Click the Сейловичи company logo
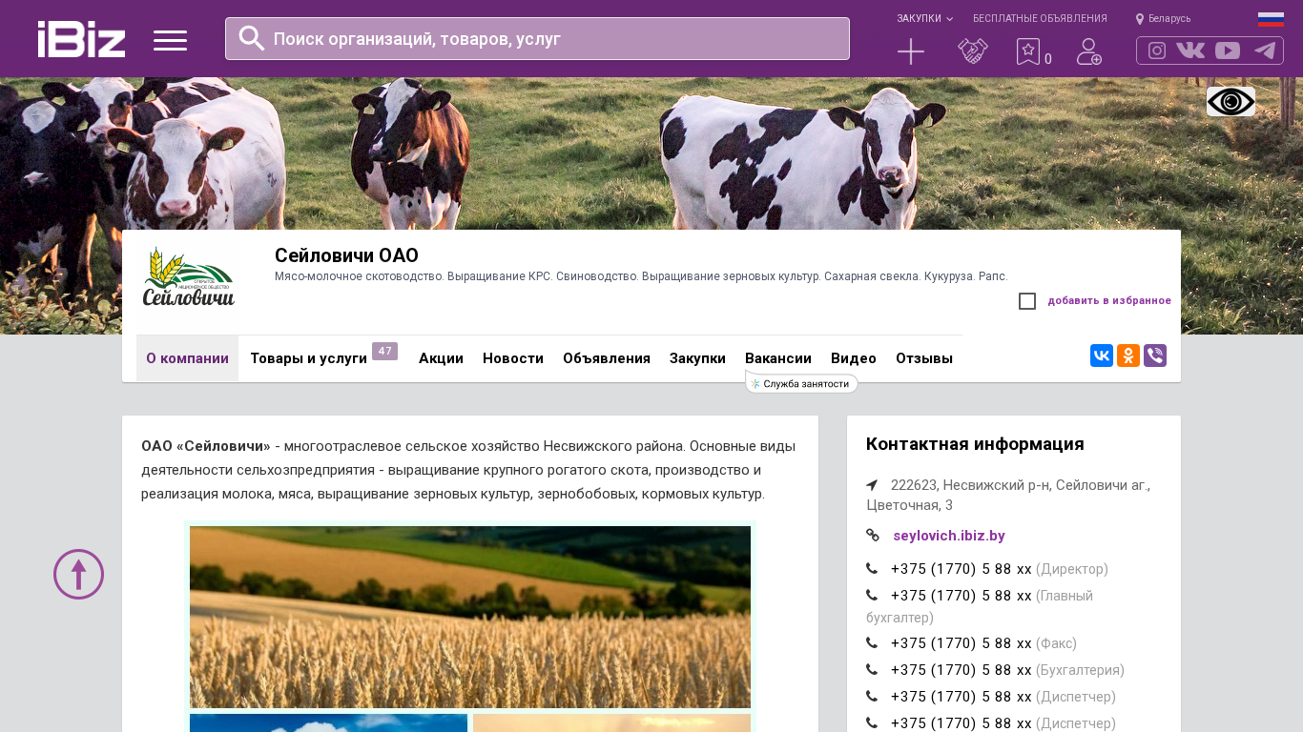This screenshot has height=732, width=1303. (189, 277)
